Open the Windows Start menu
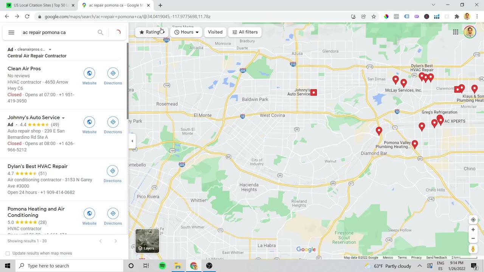This screenshot has width=484, height=272. [x=8, y=266]
